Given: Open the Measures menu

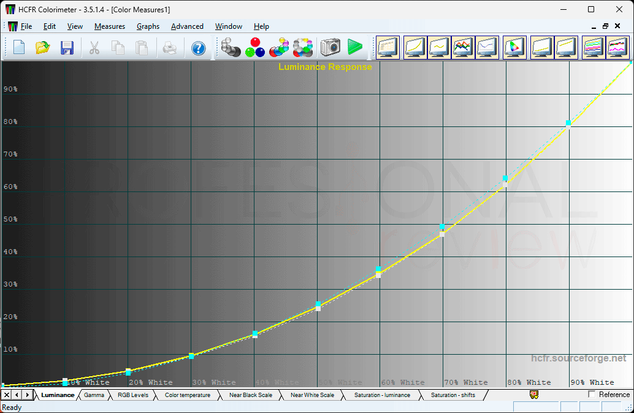Looking at the screenshot, I should 110,26.
